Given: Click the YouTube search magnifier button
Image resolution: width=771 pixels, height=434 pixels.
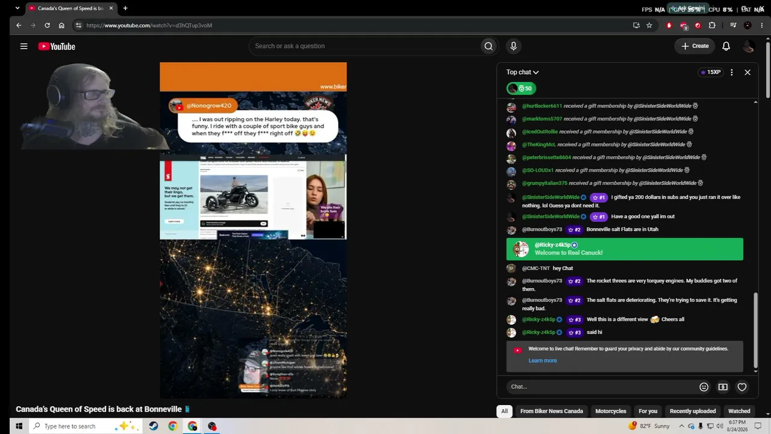Looking at the screenshot, I should (x=489, y=46).
